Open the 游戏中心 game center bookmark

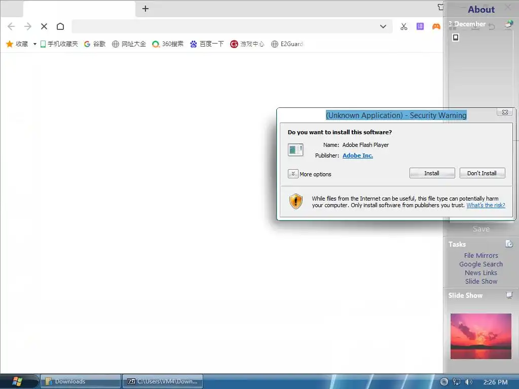(x=247, y=44)
